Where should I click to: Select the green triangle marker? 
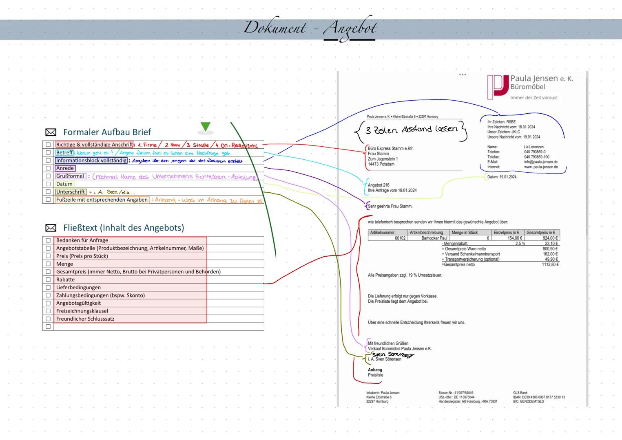click(x=206, y=127)
